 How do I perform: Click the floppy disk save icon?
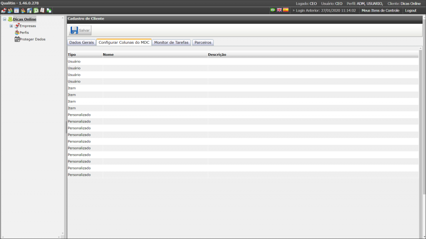click(x=74, y=30)
